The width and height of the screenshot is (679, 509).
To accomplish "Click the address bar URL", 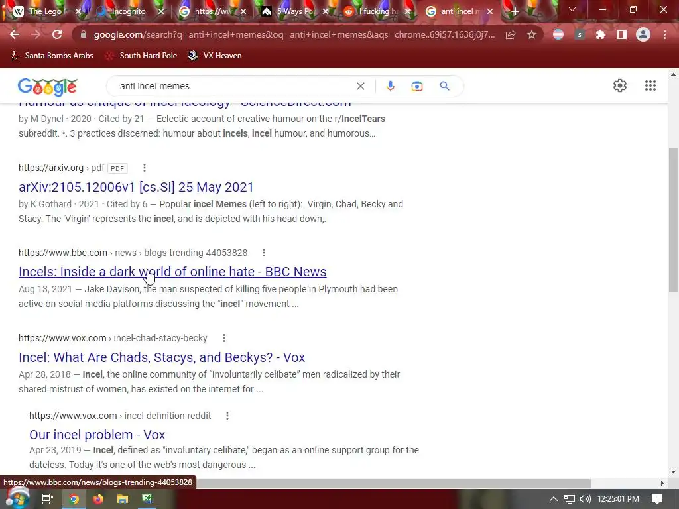I will click(294, 34).
